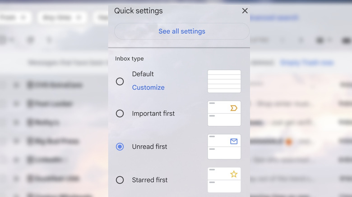Click the 'Quick settings' panel heading
This screenshot has width=352, height=197.
138,11
